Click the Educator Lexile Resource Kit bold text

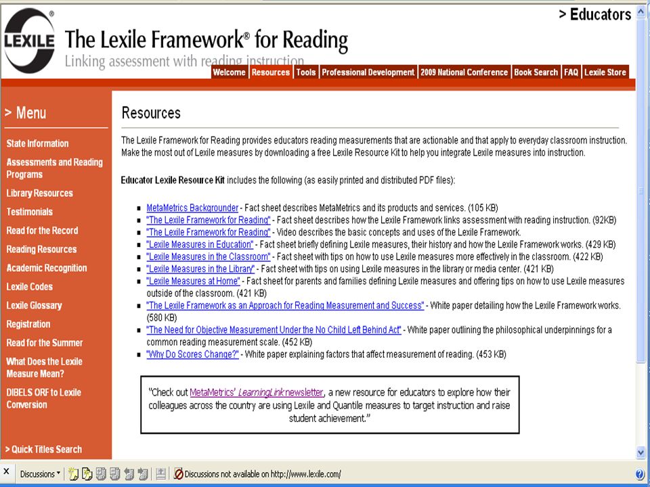[173, 180]
